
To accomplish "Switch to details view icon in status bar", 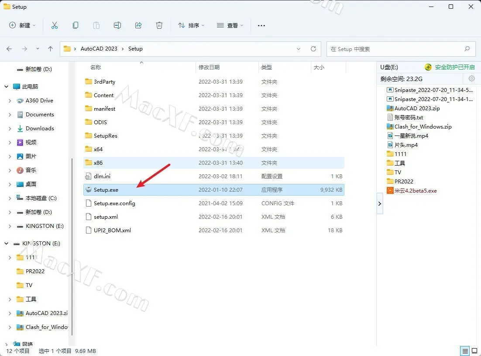I will click(x=465, y=351).
